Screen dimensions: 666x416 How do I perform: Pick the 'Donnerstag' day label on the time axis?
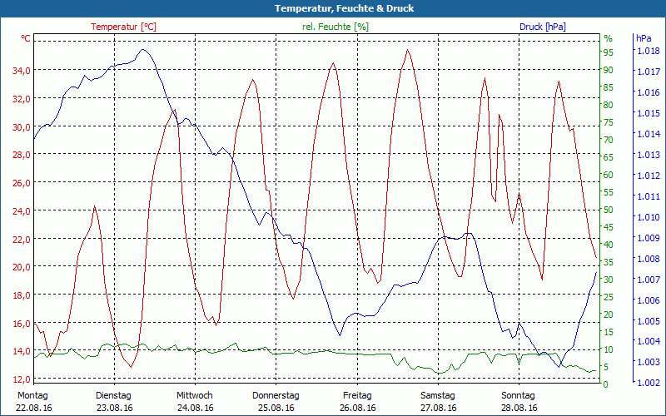point(276,395)
